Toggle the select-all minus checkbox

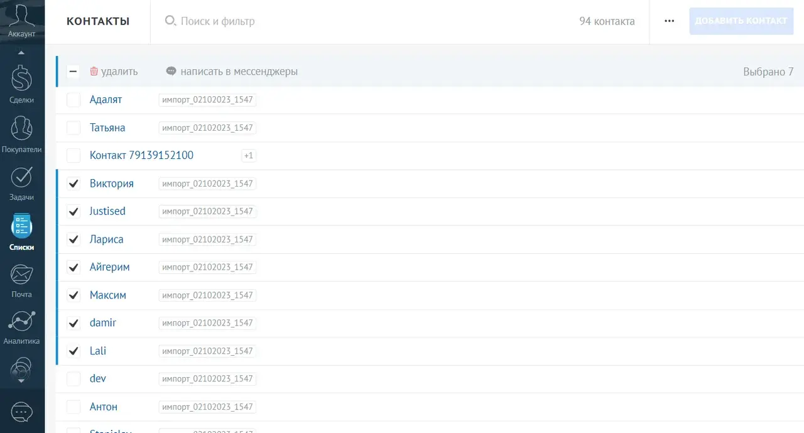click(73, 72)
